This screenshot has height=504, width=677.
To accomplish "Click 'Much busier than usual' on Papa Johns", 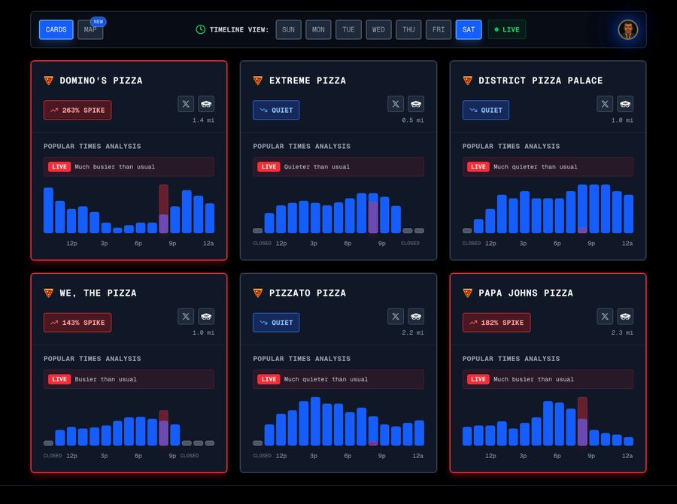I will 533,379.
